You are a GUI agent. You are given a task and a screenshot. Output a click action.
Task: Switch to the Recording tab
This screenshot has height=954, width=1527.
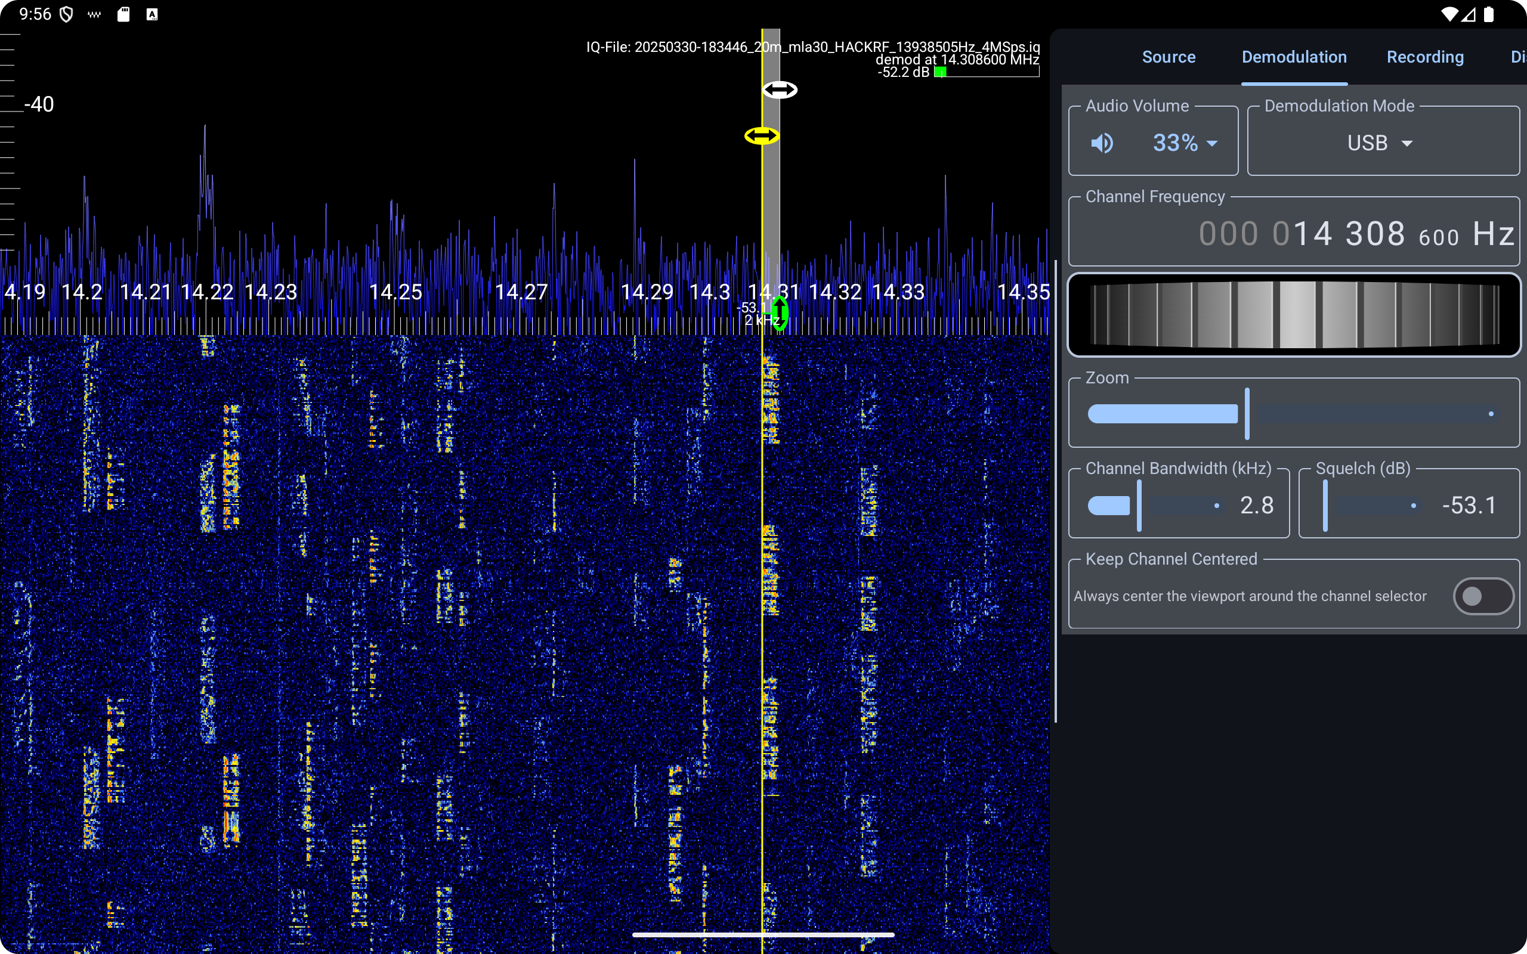tap(1425, 57)
